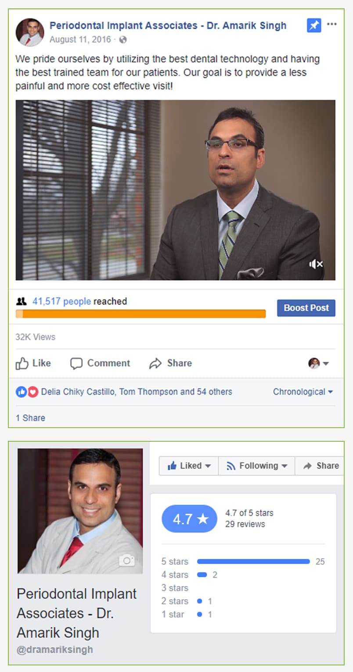Open the Chronological sort dropdown
353x672 pixels.
pyautogui.click(x=303, y=392)
